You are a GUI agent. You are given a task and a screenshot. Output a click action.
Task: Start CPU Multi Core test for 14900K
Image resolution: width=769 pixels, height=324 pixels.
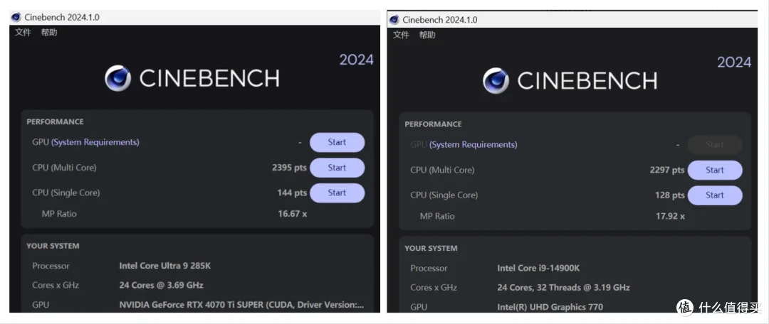coord(715,171)
